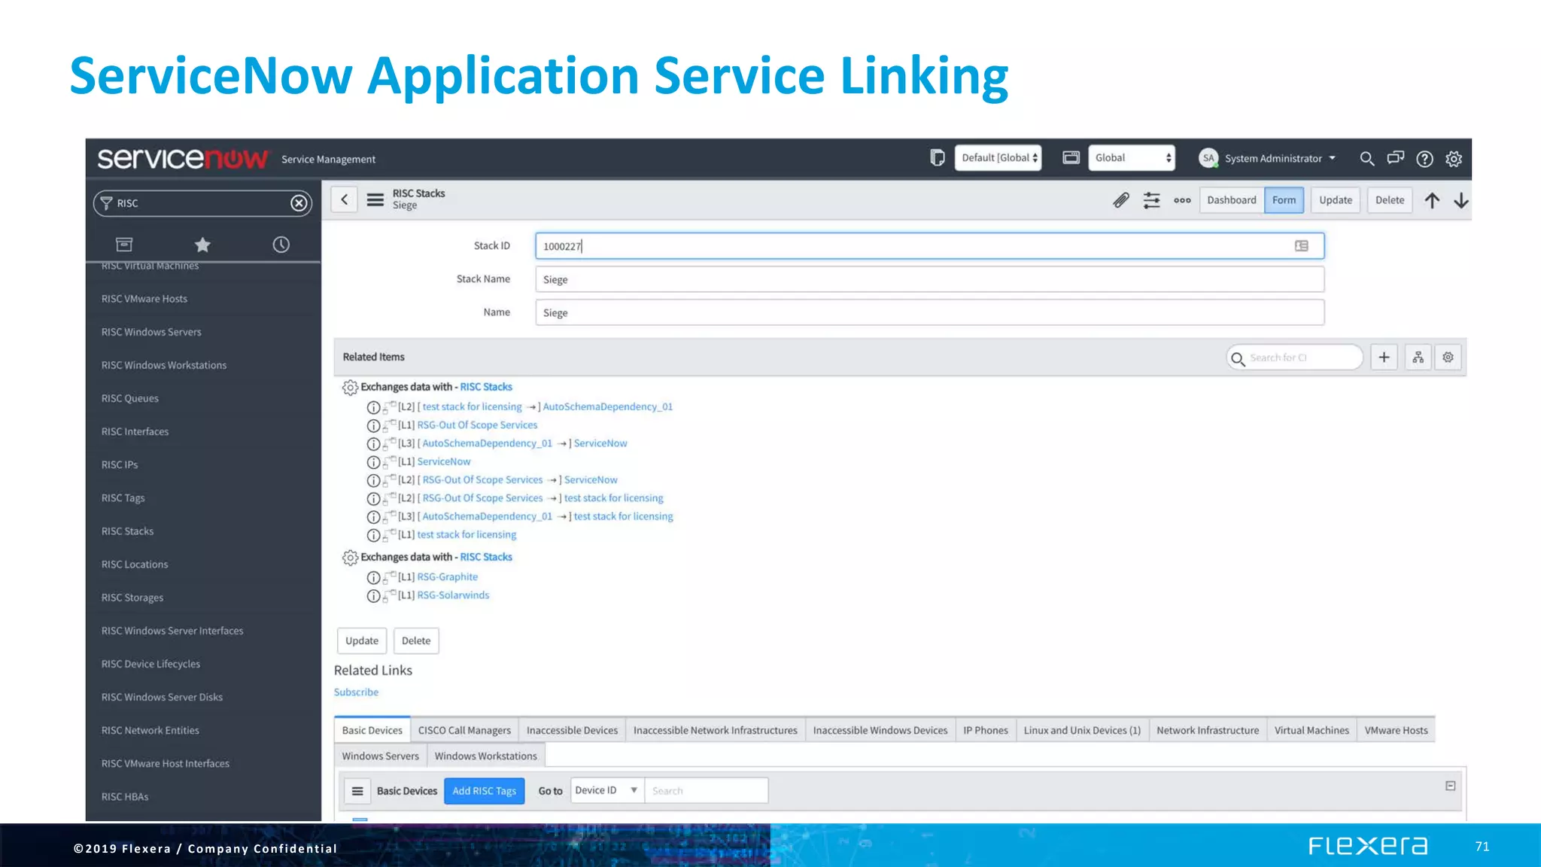
Task: Open RISC Tags in the navigator
Action: point(123,498)
